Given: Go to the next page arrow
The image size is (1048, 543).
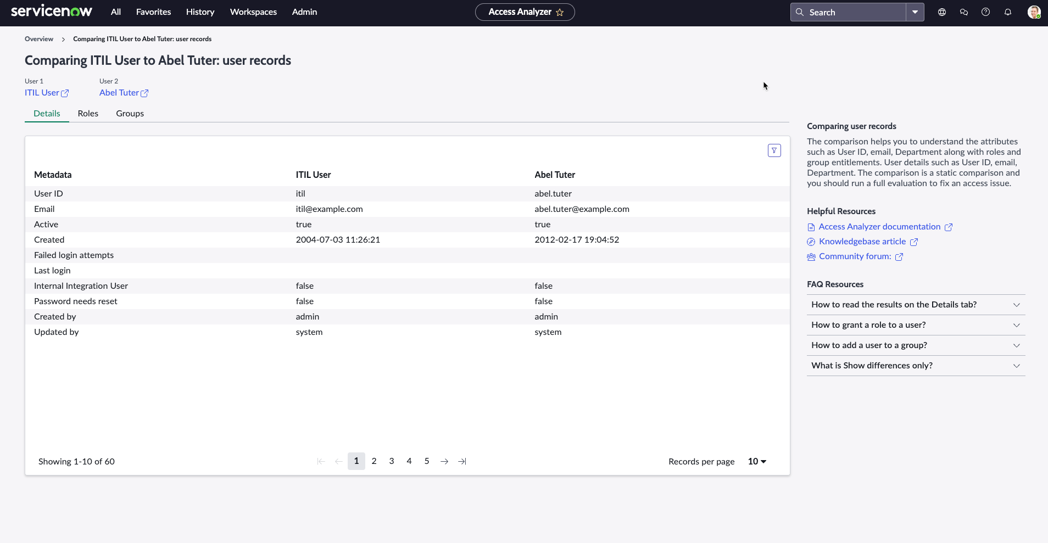Looking at the screenshot, I should tap(444, 462).
